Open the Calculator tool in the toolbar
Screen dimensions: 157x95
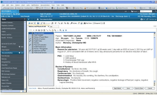(60, 8)
